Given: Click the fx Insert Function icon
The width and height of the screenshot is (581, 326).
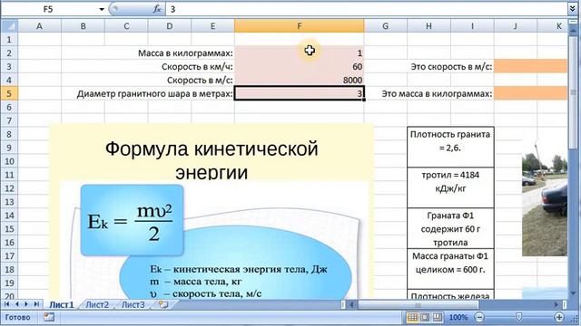Looking at the screenshot, I should (157, 9).
